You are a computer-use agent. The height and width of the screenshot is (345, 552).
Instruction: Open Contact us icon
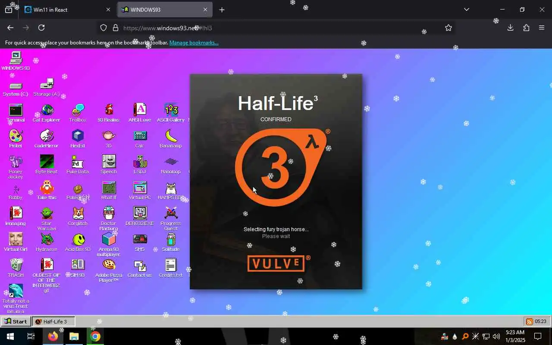pos(140,269)
